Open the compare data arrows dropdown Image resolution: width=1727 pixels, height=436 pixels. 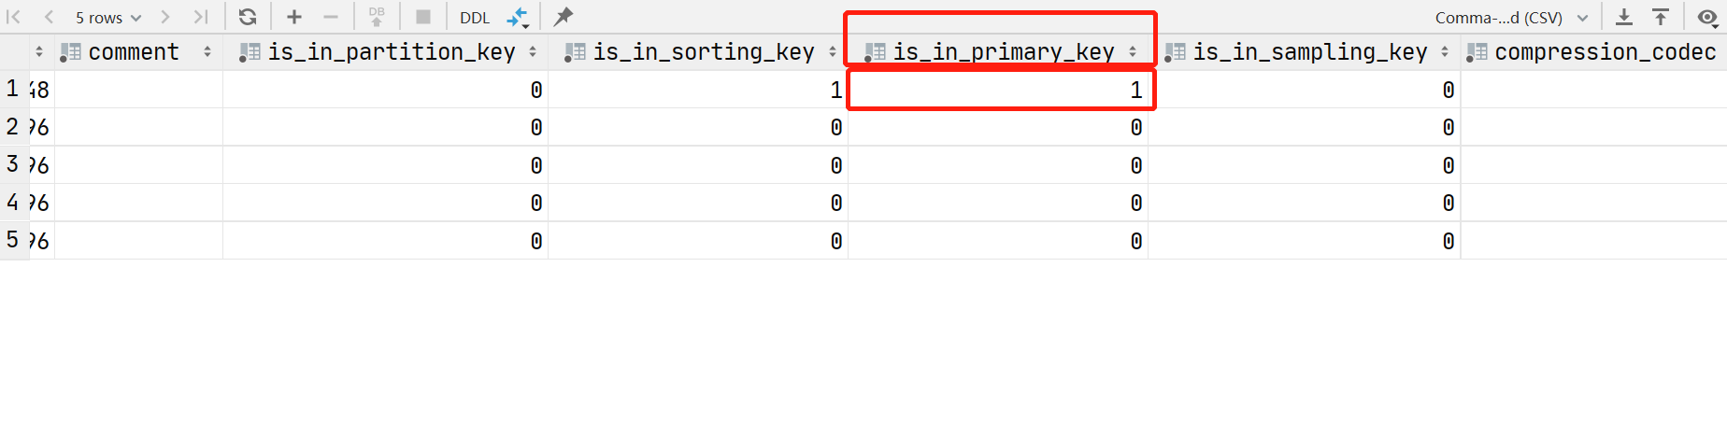point(518,17)
